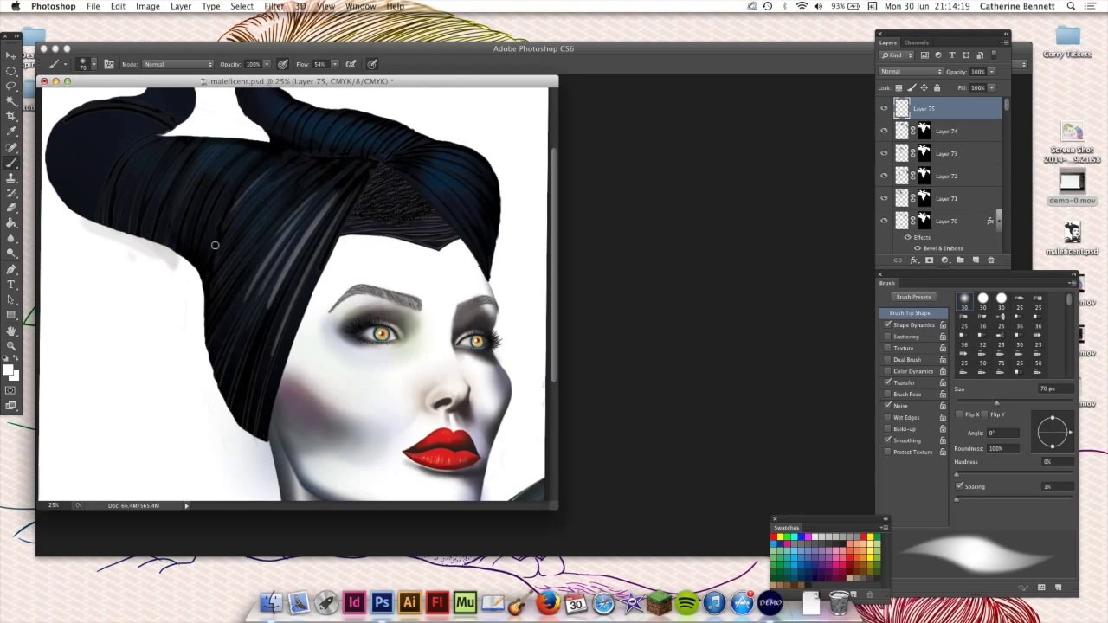Create a new layer group
Image resolution: width=1108 pixels, height=623 pixels.
pyautogui.click(x=960, y=260)
